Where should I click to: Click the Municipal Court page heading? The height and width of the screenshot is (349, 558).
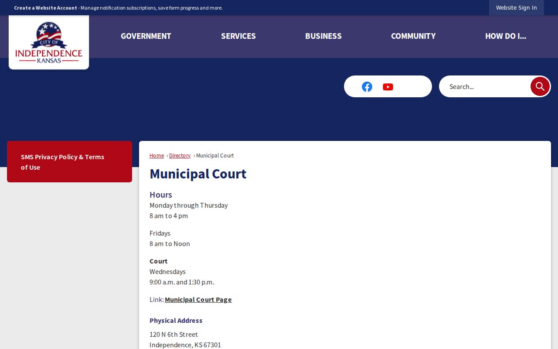(x=198, y=174)
